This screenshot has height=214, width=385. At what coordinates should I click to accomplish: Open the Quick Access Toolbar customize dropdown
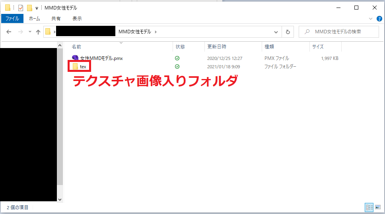coord(37,8)
